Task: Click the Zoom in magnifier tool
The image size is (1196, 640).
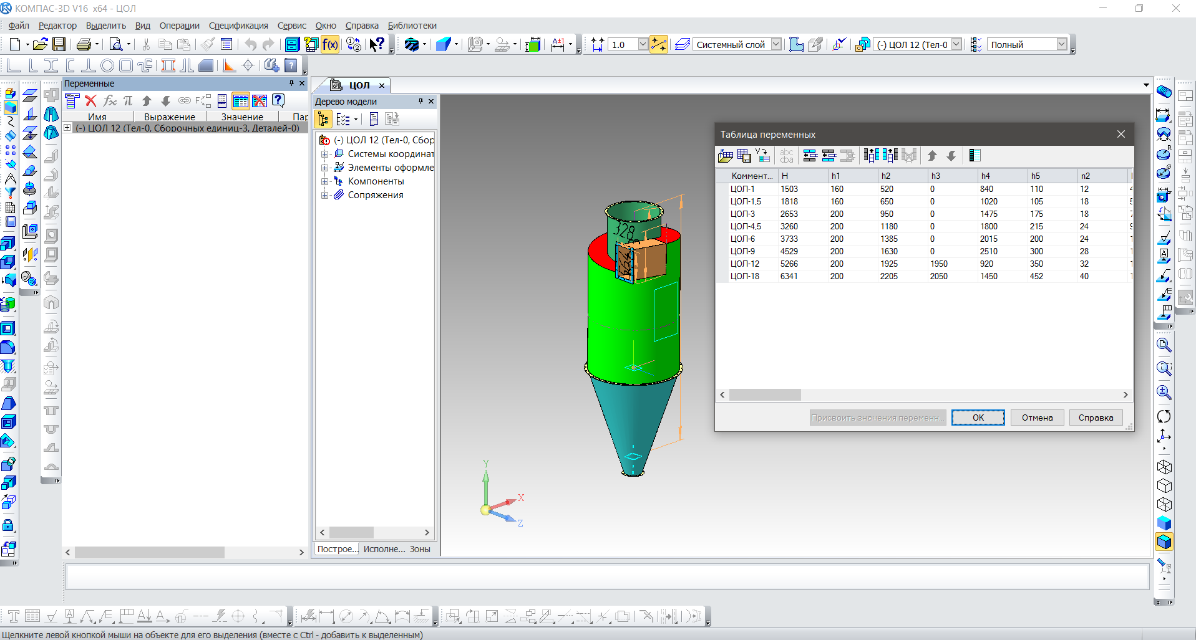Action: click(1164, 392)
